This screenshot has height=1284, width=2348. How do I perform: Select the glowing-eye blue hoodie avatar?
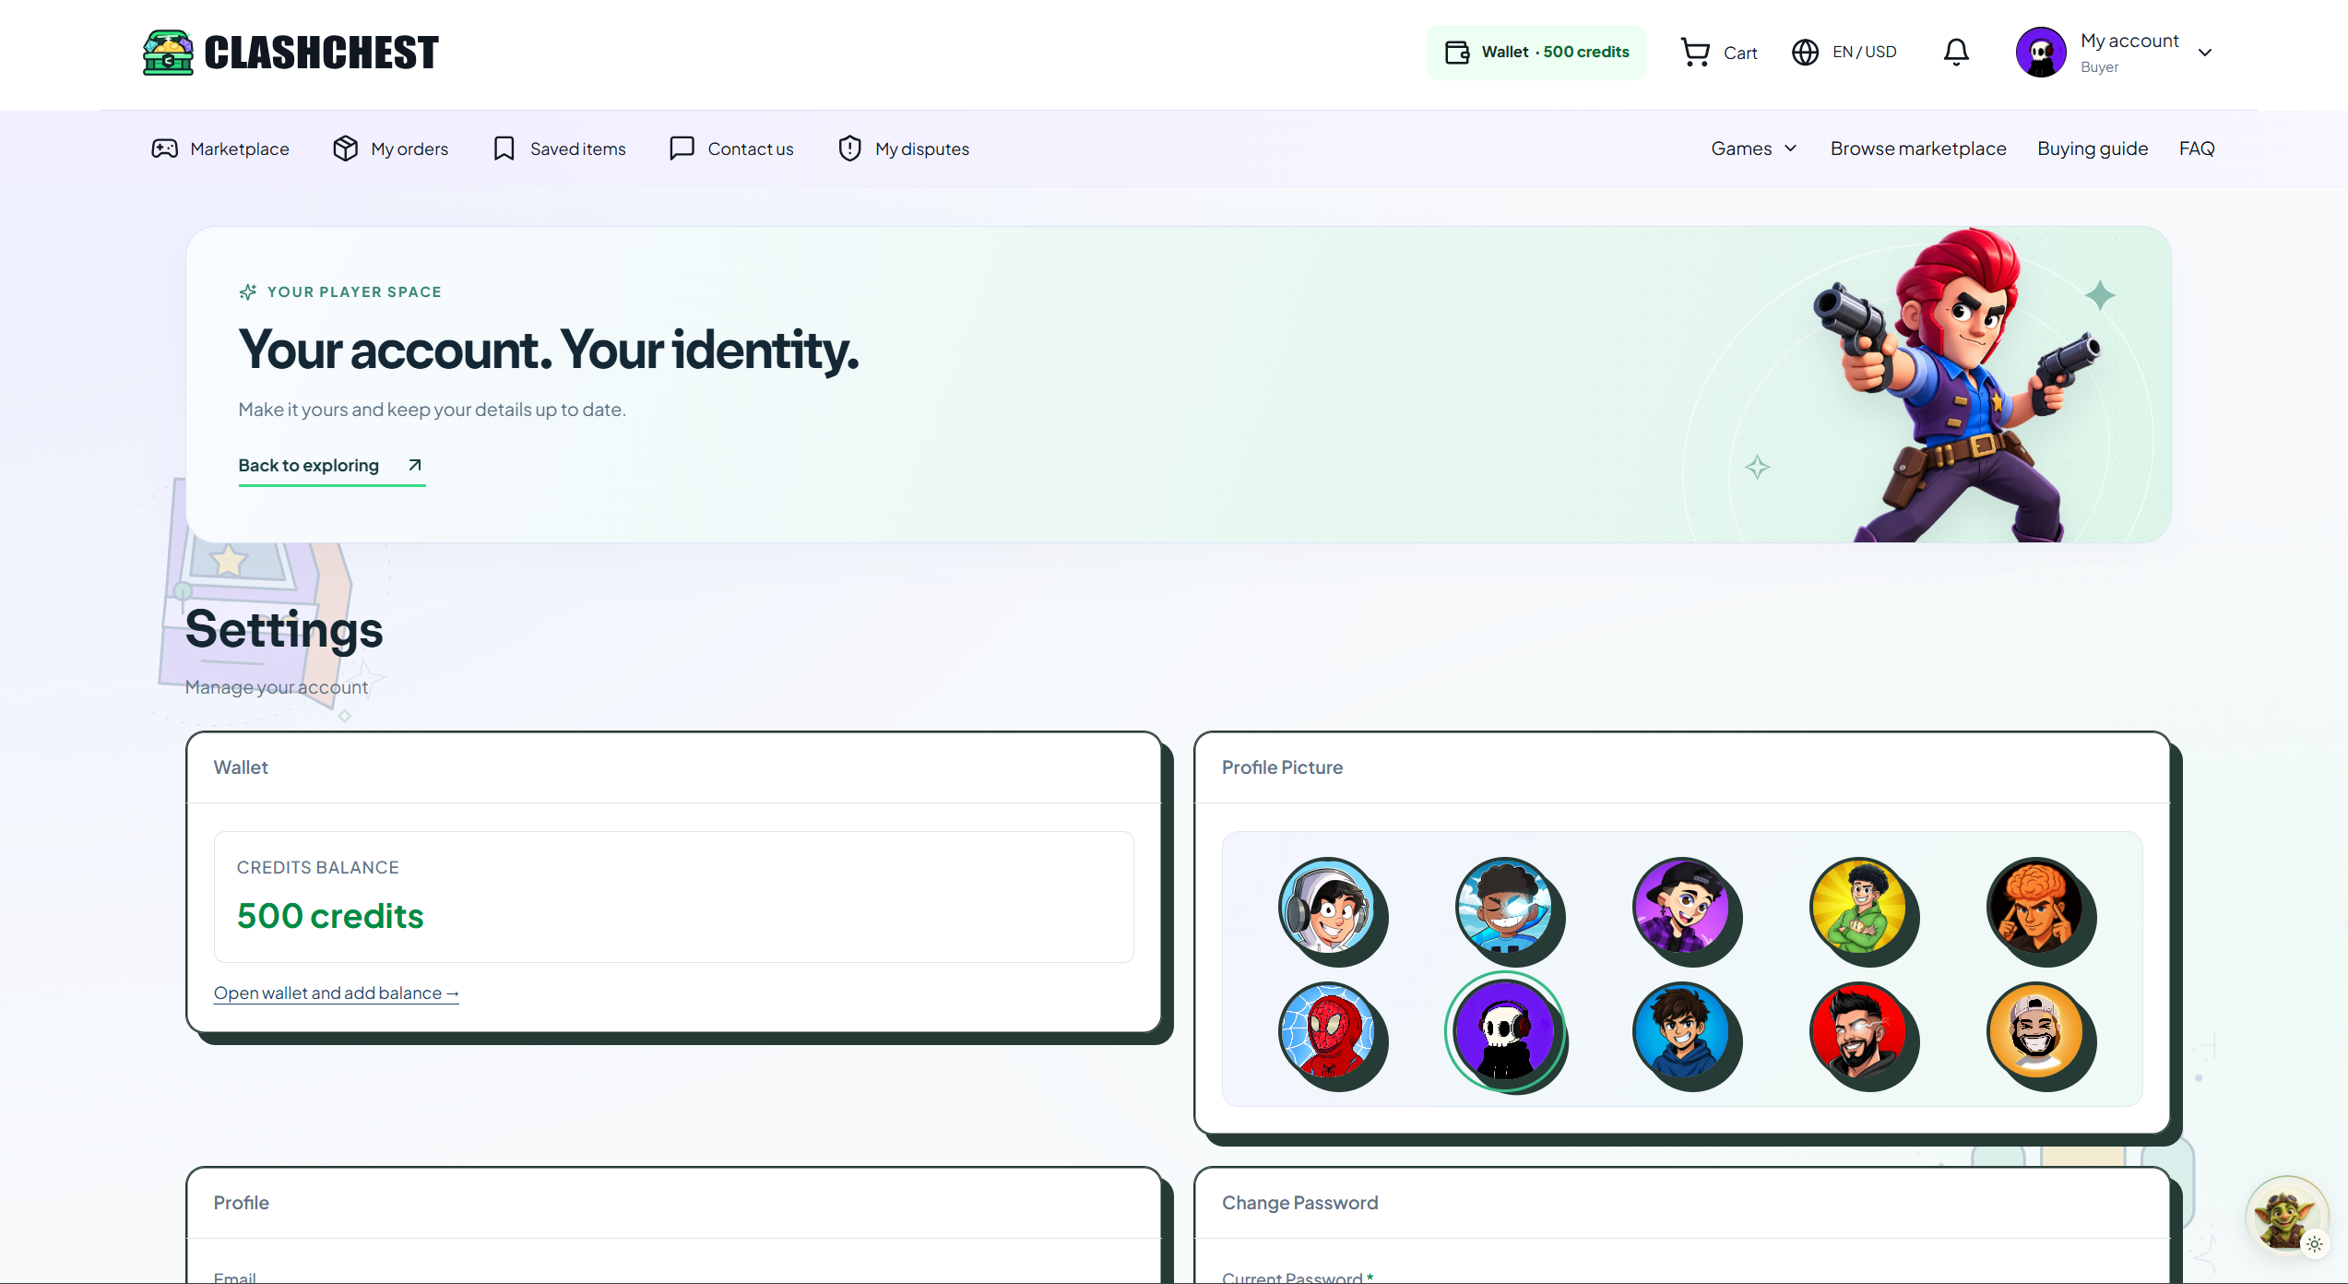[x=1505, y=908]
